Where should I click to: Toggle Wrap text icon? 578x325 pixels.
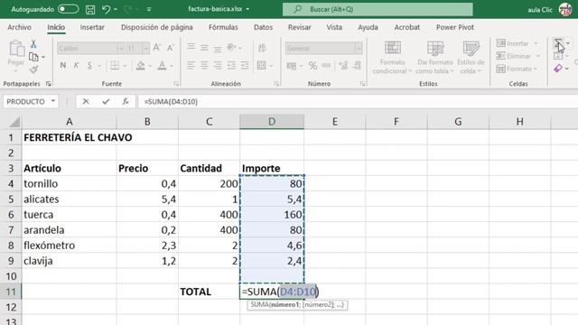click(262, 48)
